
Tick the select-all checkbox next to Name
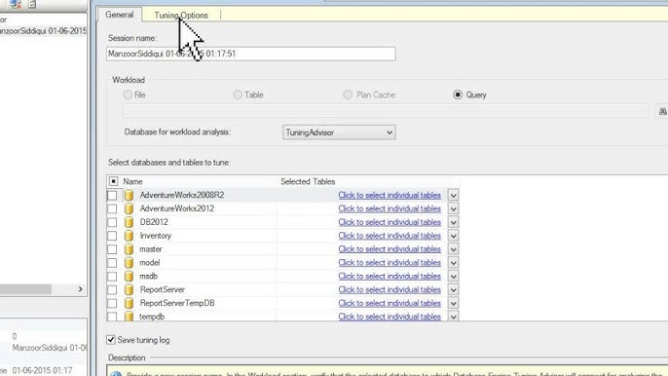pyautogui.click(x=113, y=181)
